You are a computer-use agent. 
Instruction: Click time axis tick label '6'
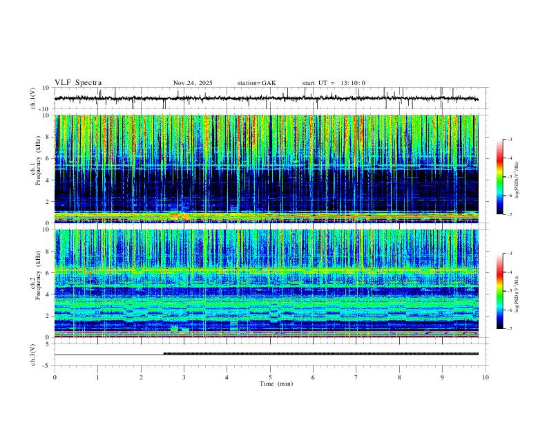[x=313, y=377]
